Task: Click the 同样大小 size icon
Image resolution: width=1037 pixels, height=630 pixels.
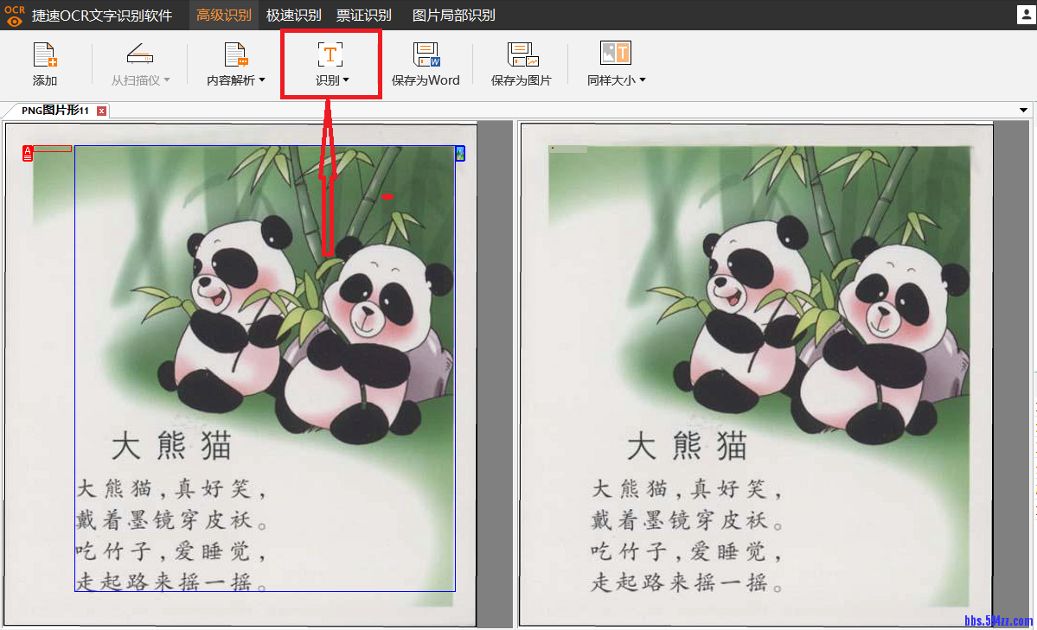Action: point(615,54)
